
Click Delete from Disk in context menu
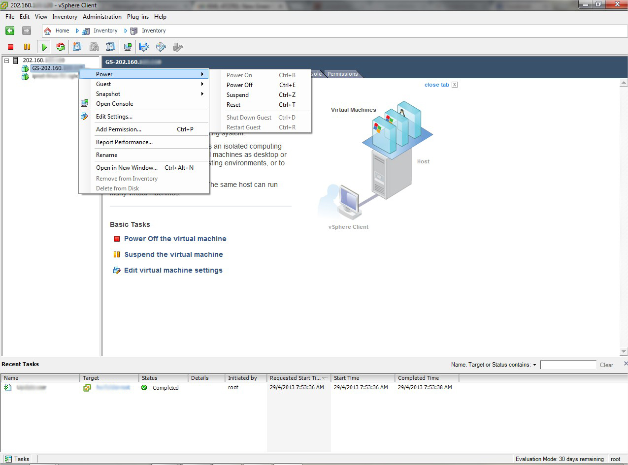(144, 188)
